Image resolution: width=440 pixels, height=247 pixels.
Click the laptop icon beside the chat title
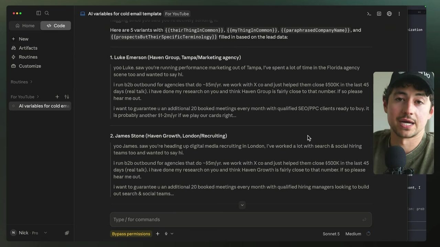[82, 14]
